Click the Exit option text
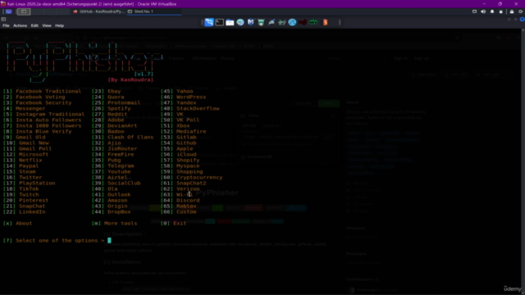 coord(180,223)
